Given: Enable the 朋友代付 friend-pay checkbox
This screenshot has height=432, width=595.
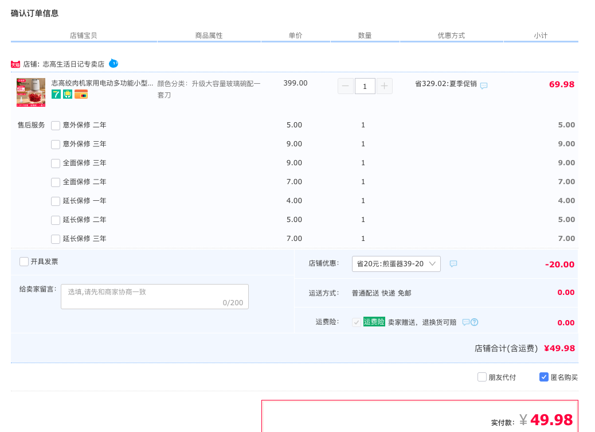Looking at the screenshot, I should [482, 377].
